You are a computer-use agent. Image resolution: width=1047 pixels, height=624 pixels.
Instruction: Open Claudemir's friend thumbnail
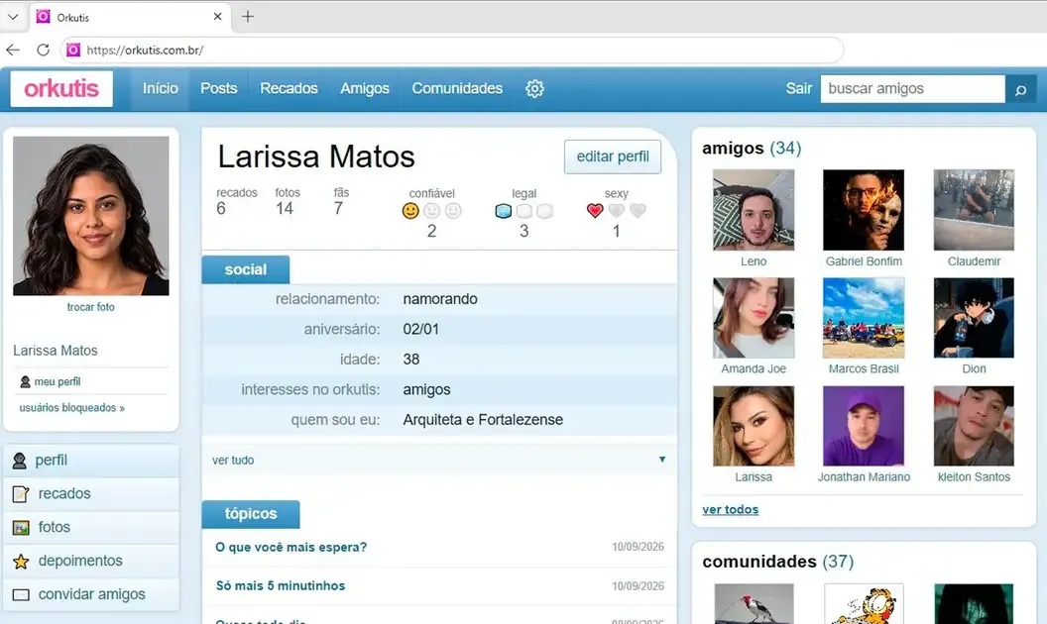click(x=974, y=210)
